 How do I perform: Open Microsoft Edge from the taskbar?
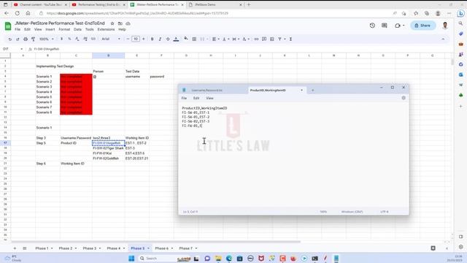(x=228, y=258)
